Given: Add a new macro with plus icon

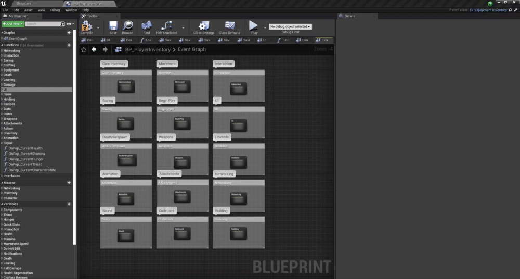Looking at the screenshot, I should coord(69,183).
